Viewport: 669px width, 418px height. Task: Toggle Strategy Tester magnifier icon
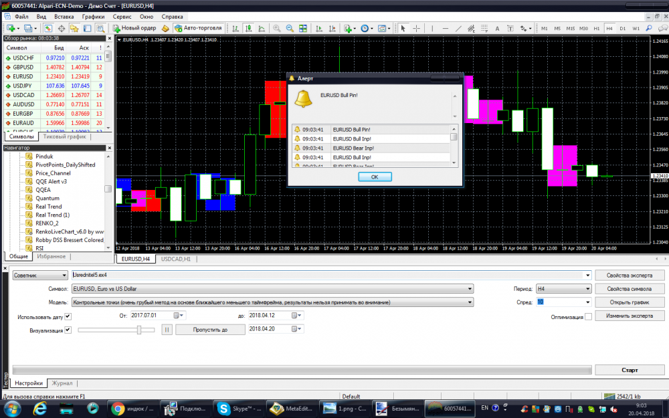[100, 28]
